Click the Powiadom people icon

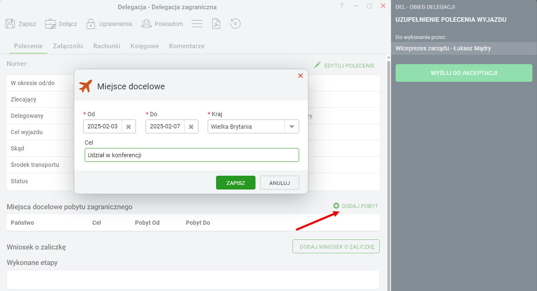146,23
